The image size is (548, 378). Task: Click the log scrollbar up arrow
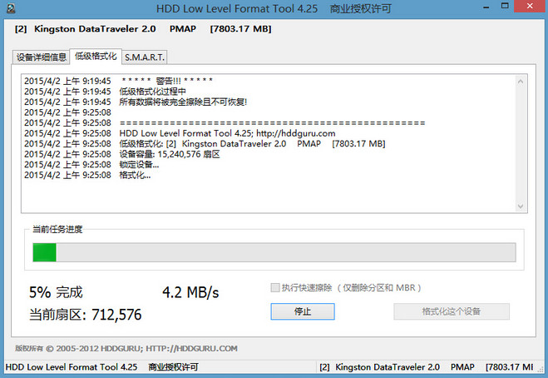click(521, 82)
